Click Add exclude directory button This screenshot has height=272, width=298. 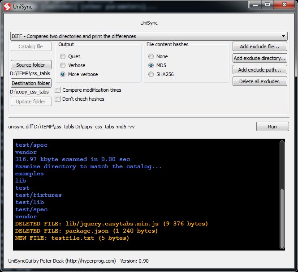click(259, 58)
